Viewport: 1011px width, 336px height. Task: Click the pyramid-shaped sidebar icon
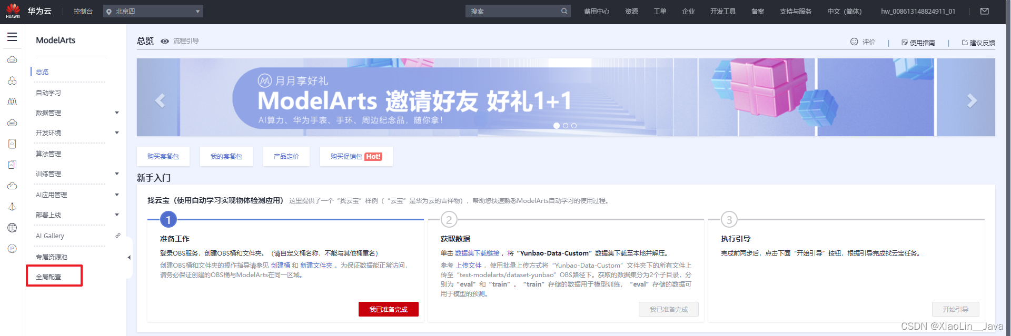pos(12,207)
